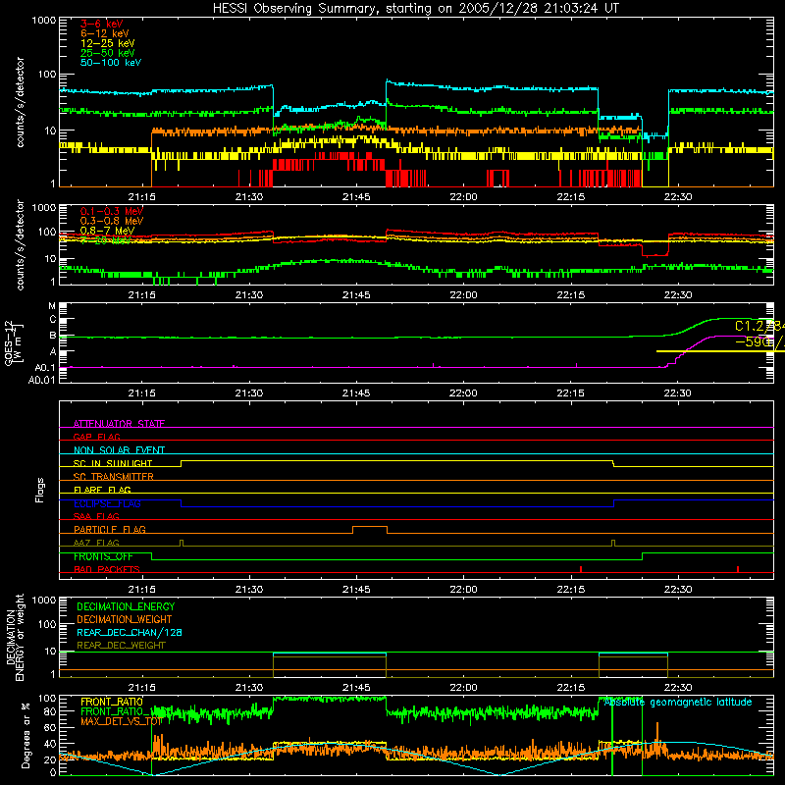
Task: Click the M class tick on GOES axis
Action: pyautogui.click(x=52, y=306)
